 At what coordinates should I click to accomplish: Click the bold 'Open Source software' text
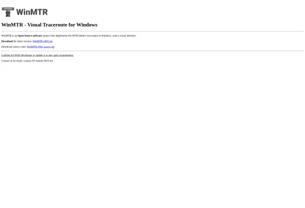pyautogui.click(x=30, y=36)
